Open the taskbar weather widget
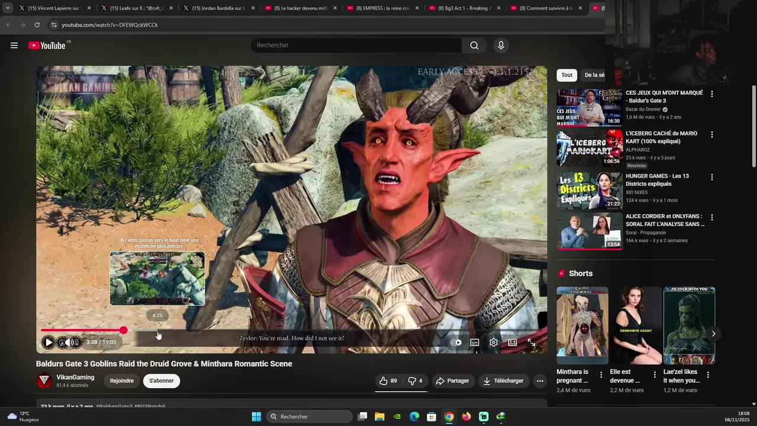 tap(22, 417)
